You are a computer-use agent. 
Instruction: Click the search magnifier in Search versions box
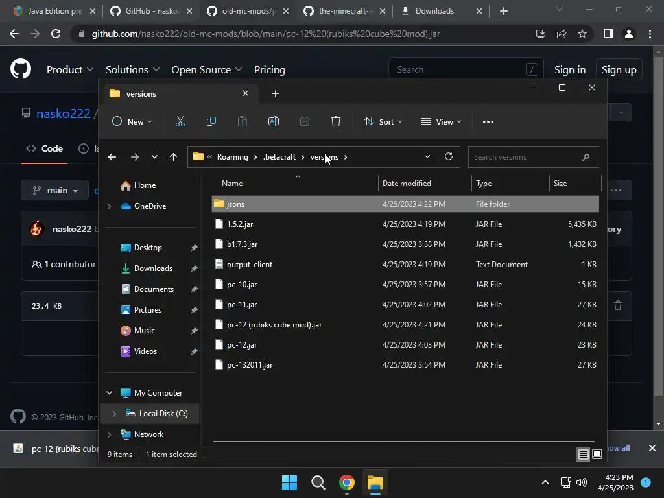click(x=586, y=157)
